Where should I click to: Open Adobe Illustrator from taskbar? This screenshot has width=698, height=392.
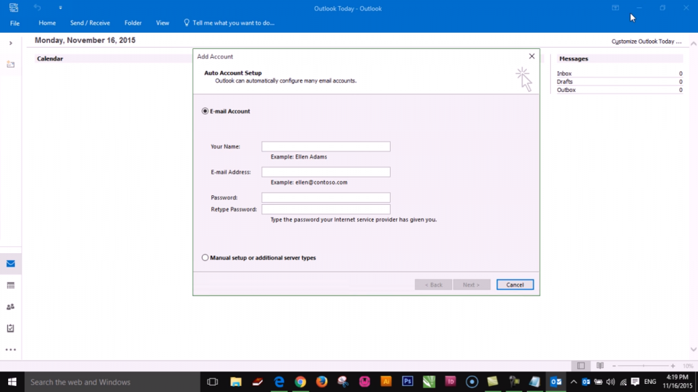tap(386, 382)
